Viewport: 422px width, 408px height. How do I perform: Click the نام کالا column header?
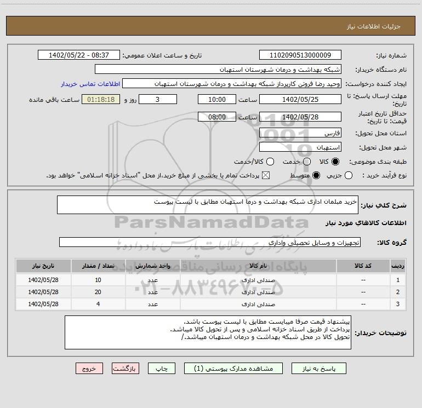tap(258, 266)
